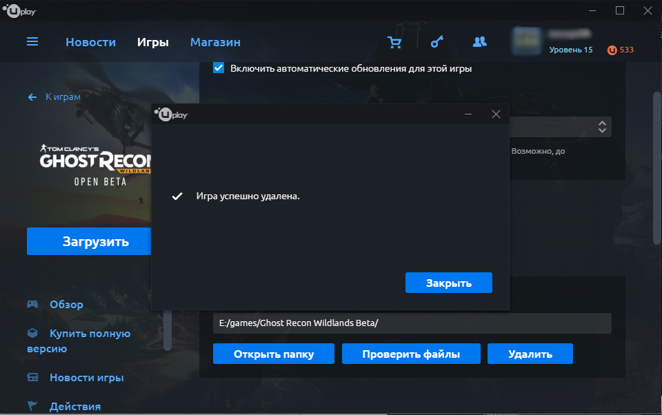Open the Магазин tab
This screenshot has height=415, width=662.
[215, 42]
